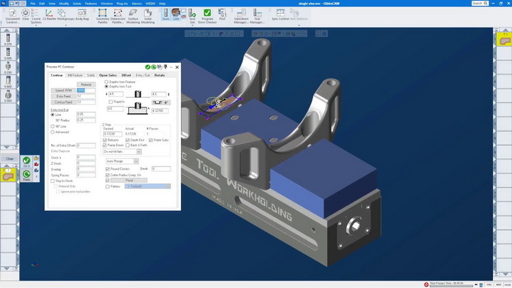Open the Post processor icon

(223, 13)
